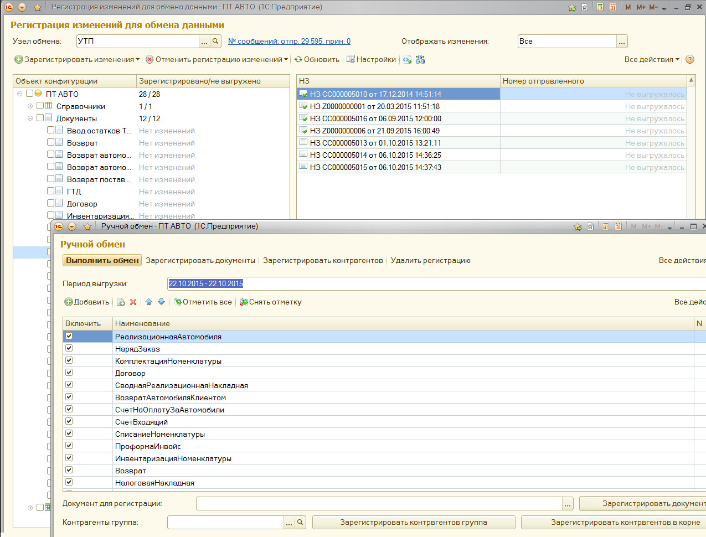706x537 pixels.
Task: Click Документ для регистрации input field
Action: (379, 504)
